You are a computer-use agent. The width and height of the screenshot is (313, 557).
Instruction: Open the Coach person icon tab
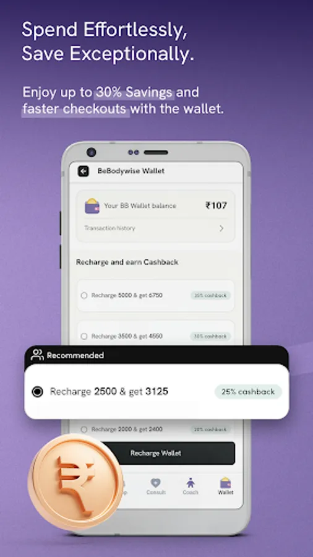[191, 482]
